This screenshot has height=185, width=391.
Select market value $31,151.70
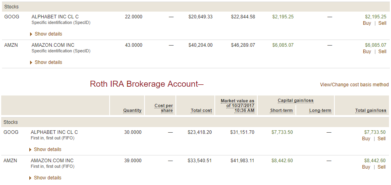[242, 132]
